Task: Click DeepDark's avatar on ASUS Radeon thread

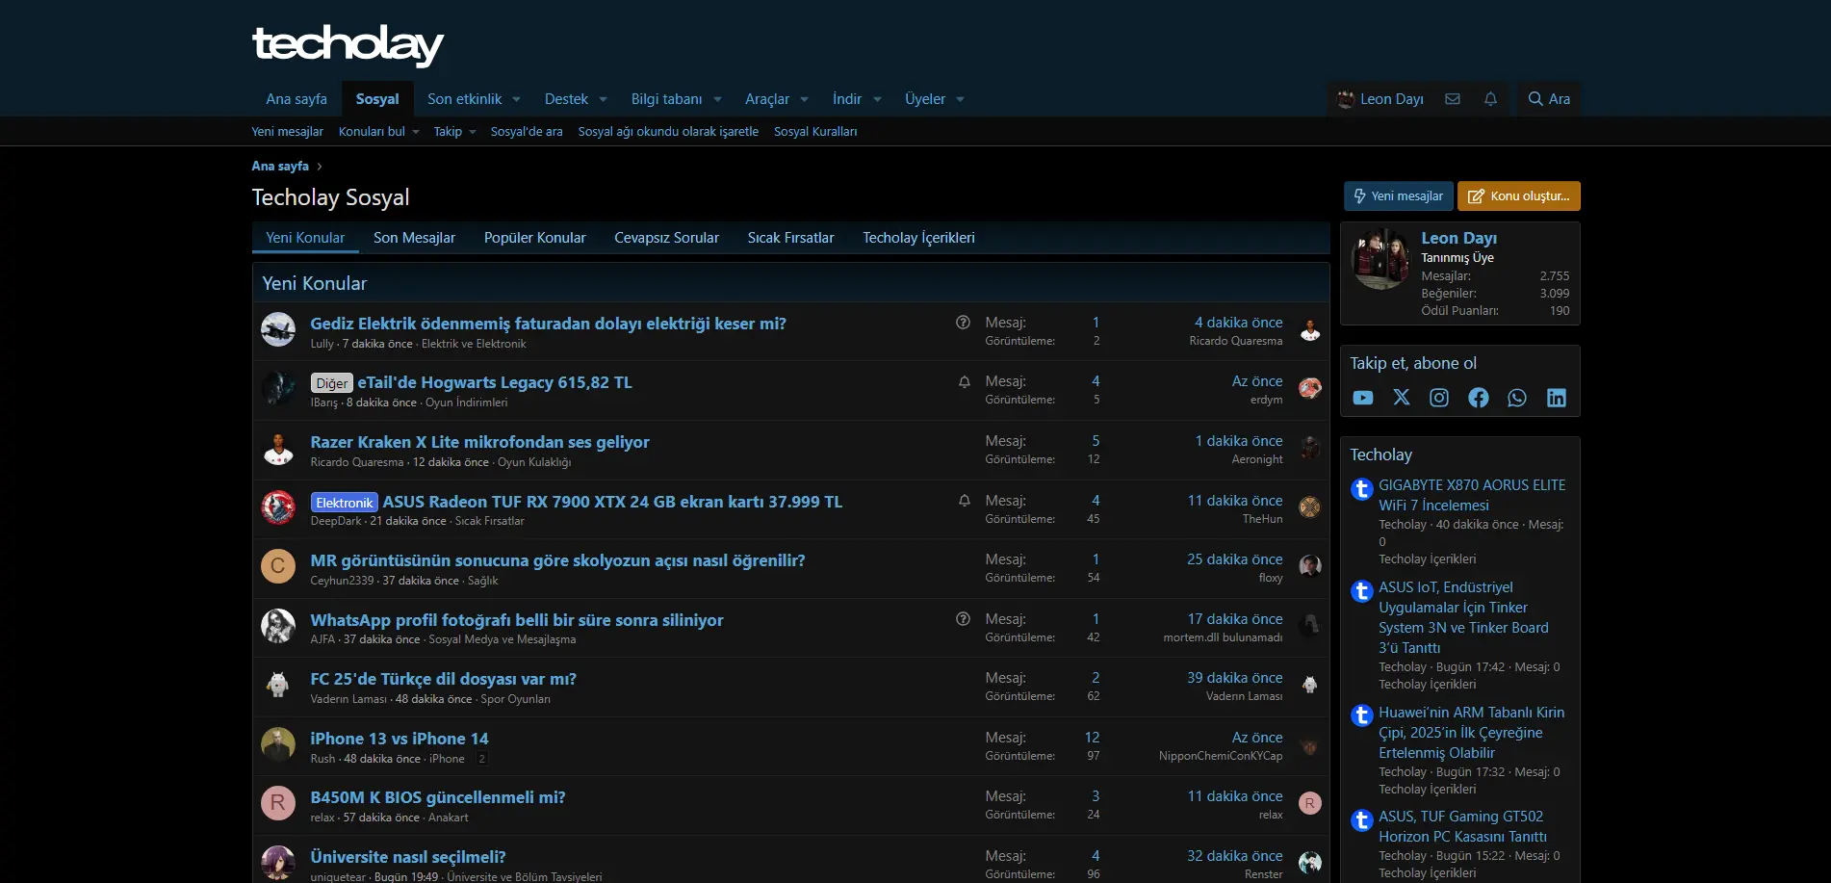Action: (x=278, y=507)
